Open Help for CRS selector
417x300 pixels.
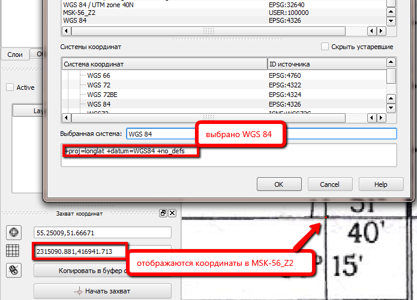pos(381,184)
